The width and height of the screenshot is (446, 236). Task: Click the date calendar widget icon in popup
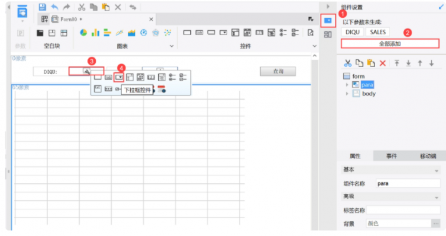pyautogui.click(x=162, y=89)
